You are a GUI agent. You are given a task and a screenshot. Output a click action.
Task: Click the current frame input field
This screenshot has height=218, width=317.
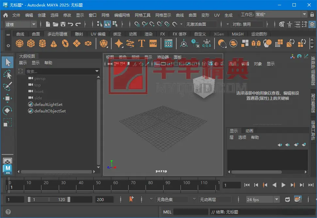232,185
